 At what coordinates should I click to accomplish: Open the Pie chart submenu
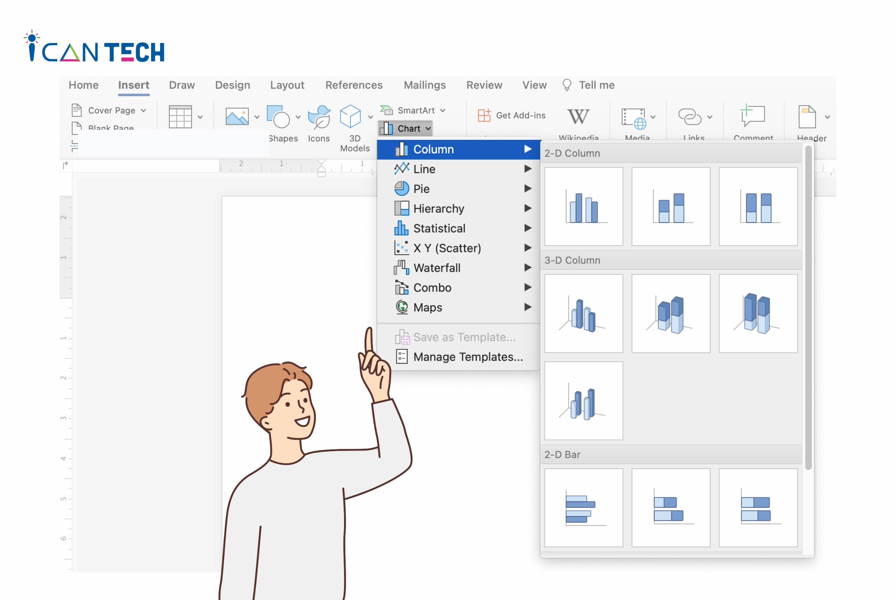tap(458, 189)
